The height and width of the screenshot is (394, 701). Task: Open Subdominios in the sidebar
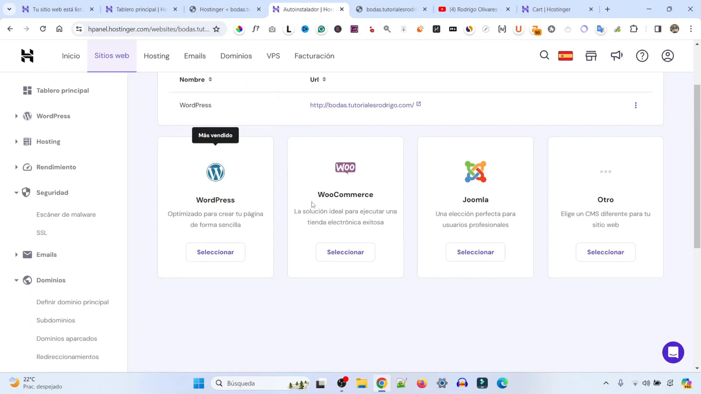click(56, 320)
